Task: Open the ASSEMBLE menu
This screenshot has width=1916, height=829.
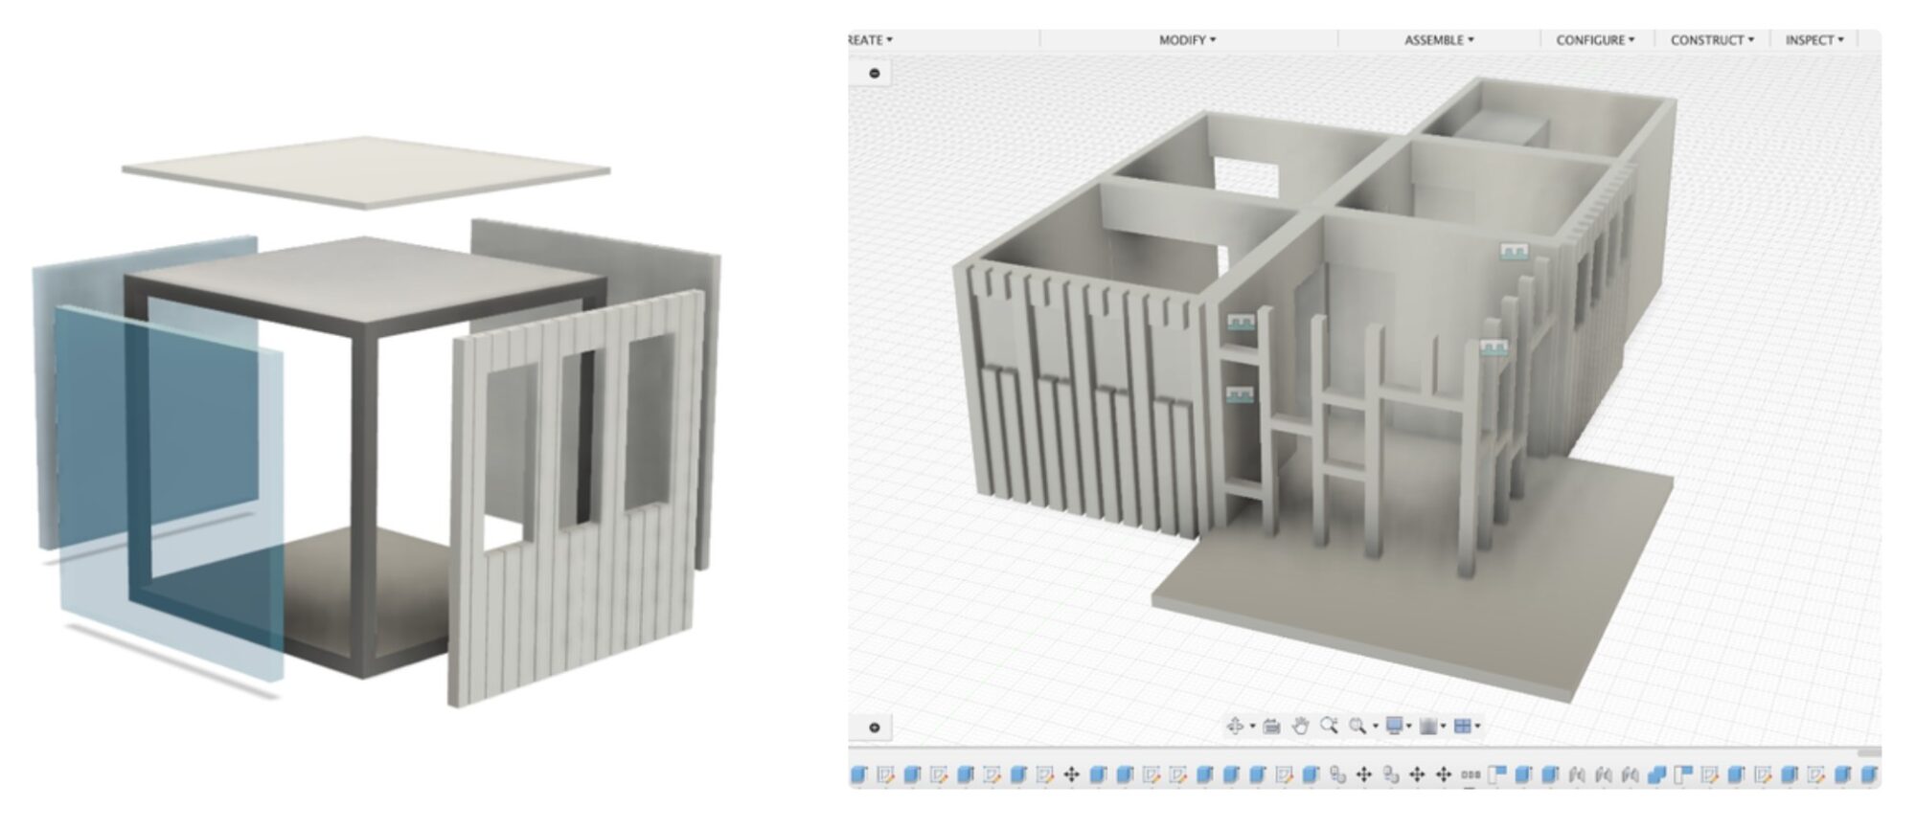Action: pos(1439,40)
